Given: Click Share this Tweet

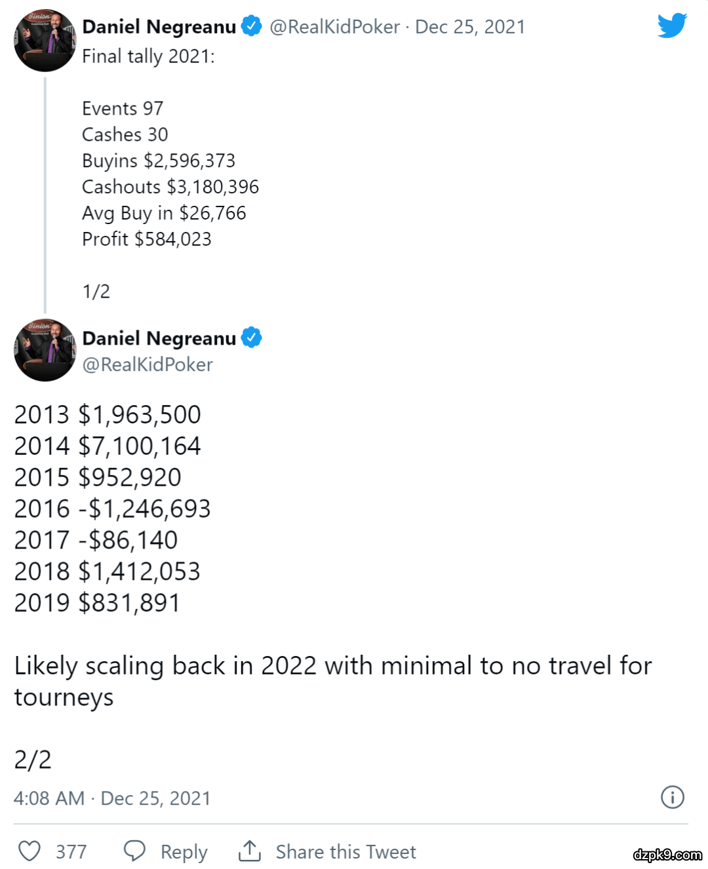Looking at the screenshot, I should 345,851.
